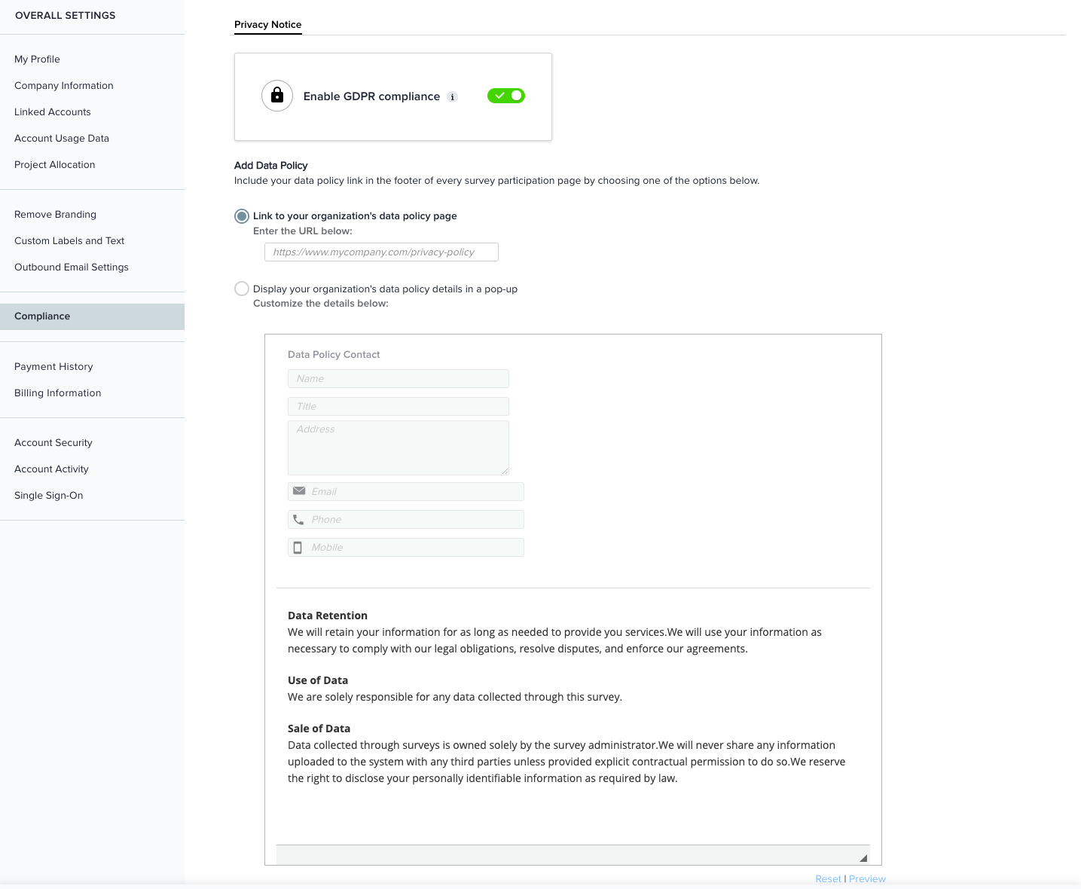1081x889 pixels.
Task: Reset the data policy text
Action: 828,879
